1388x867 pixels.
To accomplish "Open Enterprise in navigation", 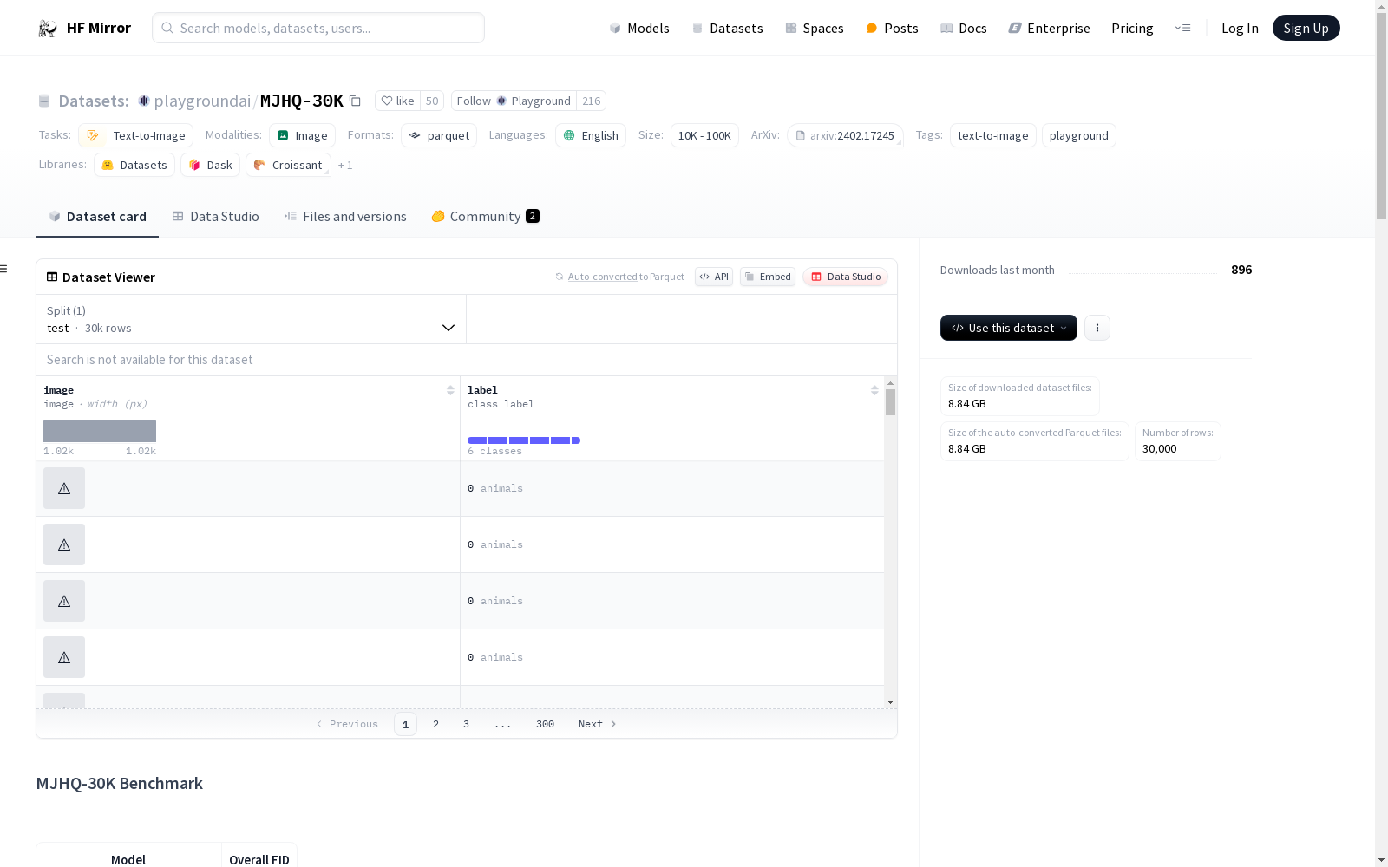I will point(1049,28).
